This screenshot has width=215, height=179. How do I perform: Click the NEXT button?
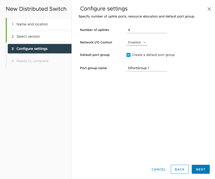coord(200,169)
